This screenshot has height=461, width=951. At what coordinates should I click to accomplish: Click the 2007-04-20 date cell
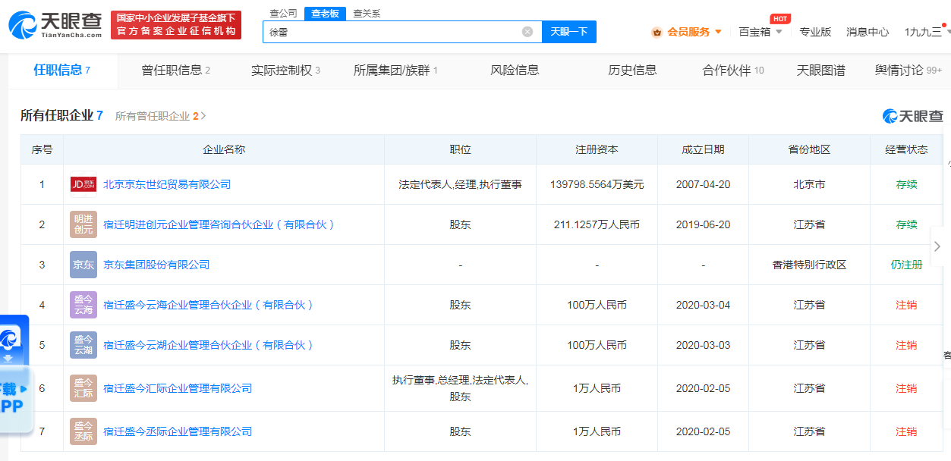[x=703, y=184]
